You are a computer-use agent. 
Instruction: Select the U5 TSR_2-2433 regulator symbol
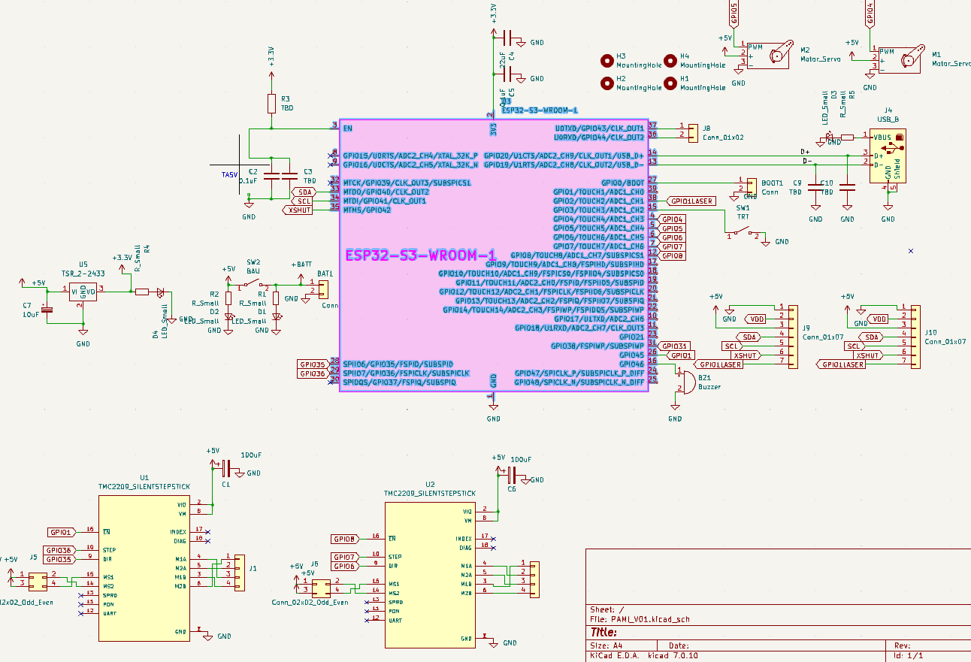pyautogui.click(x=83, y=292)
